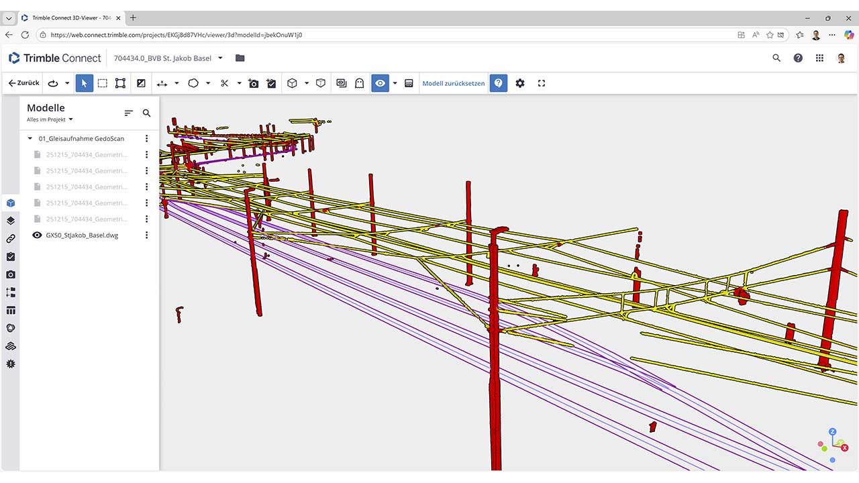The image size is (859, 483).
Task: Take a snapshot with the camera tool
Action: click(x=254, y=83)
